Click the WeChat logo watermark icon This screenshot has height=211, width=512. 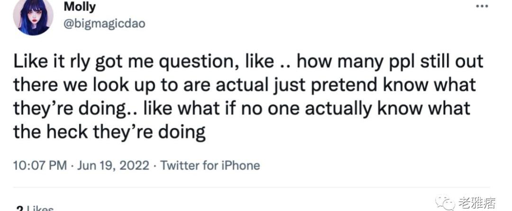point(445,203)
